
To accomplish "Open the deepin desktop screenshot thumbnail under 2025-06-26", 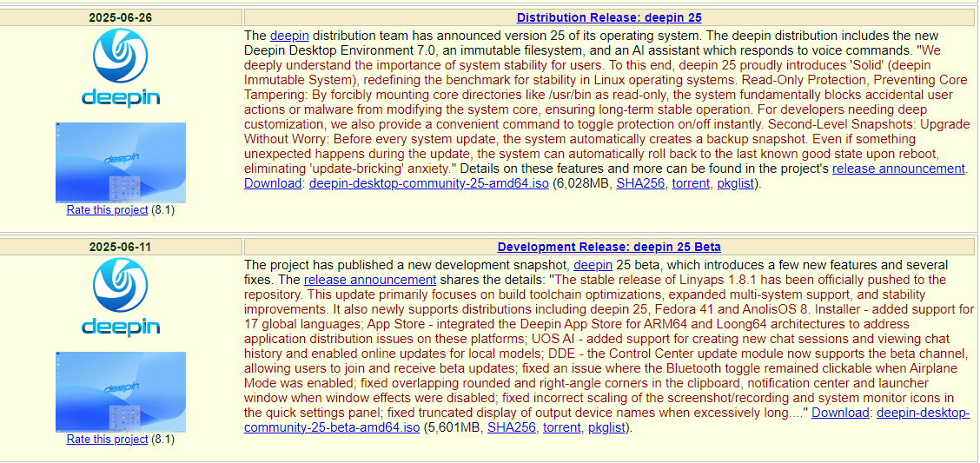I will (x=121, y=162).
